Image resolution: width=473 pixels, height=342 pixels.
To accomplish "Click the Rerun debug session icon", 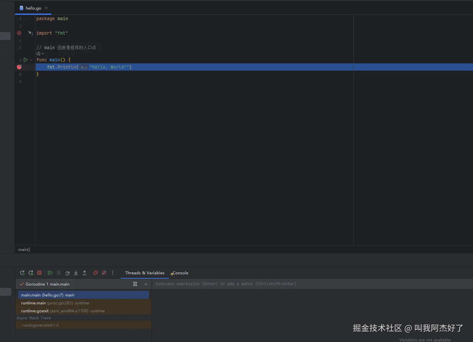I will point(22,273).
